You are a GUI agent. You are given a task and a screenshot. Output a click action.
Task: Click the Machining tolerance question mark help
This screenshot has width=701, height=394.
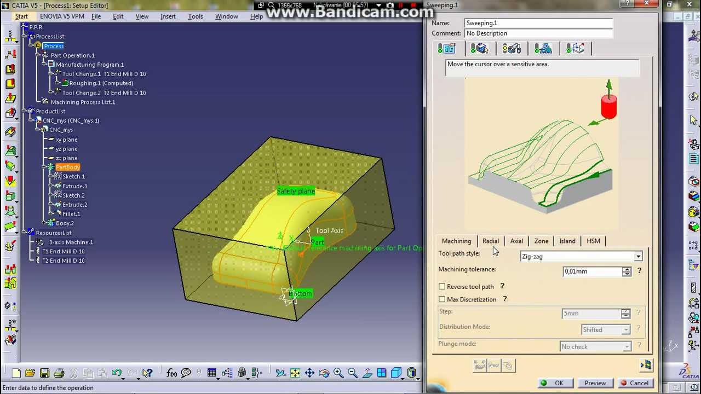click(639, 270)
